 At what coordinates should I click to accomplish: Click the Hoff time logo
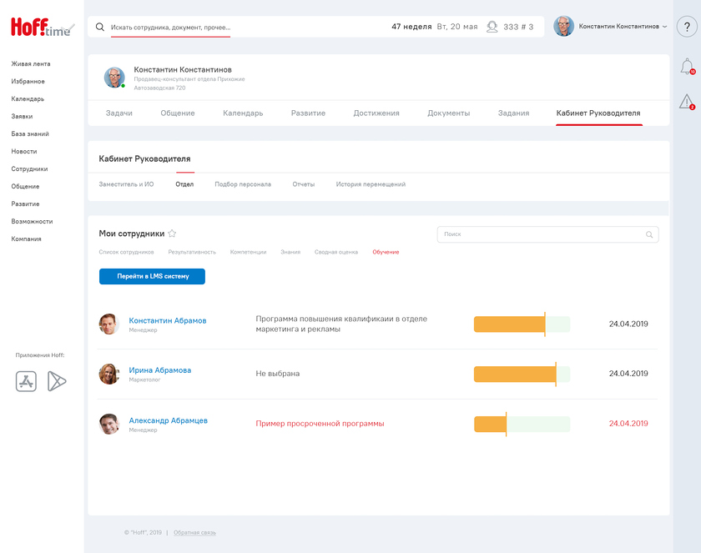click(42, 28)
